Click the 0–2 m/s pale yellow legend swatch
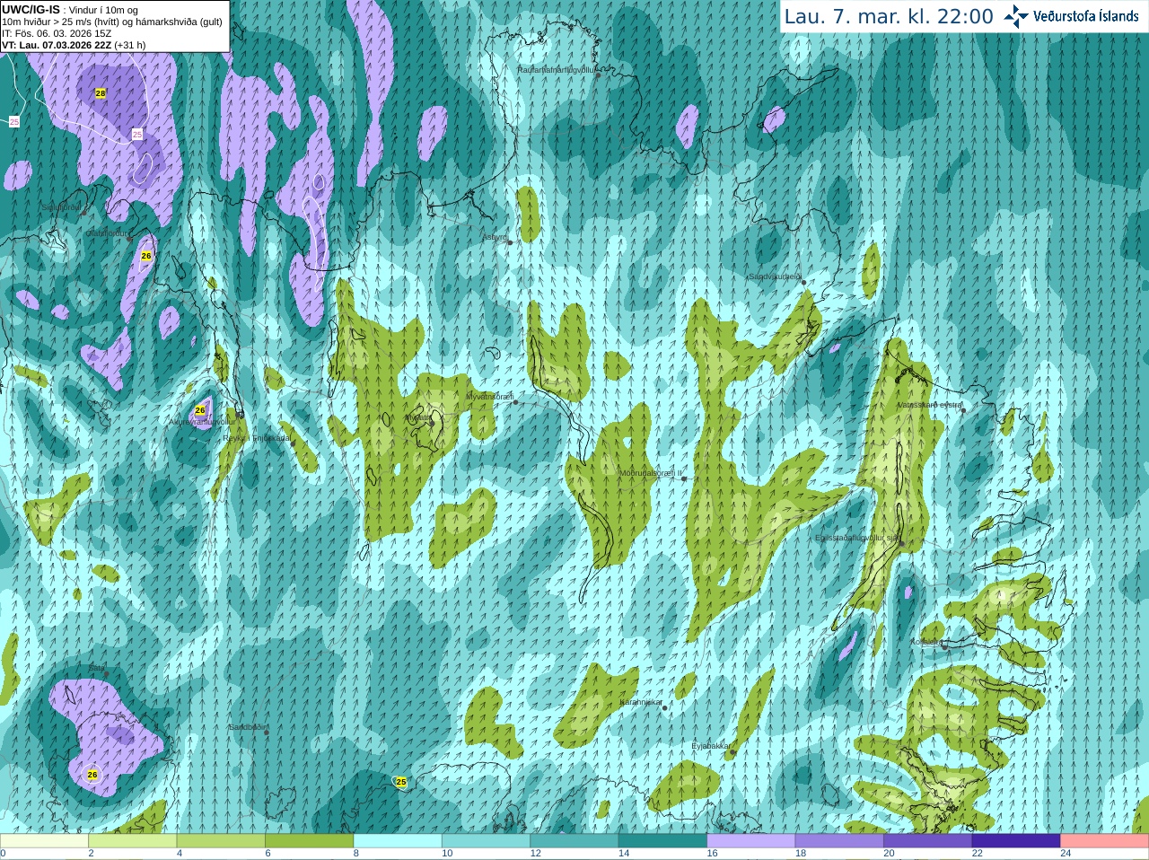Viewport: 1149px width, 860px height. tap(44, 841)
